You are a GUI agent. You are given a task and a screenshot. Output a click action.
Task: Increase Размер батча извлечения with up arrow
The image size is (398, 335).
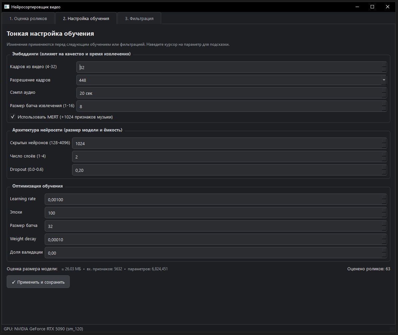tap(384, 103)
